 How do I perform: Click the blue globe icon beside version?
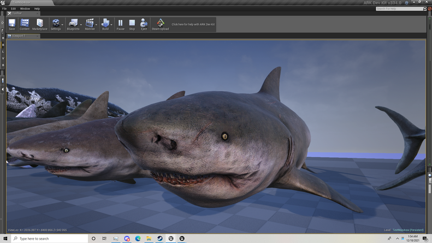[x=406, y=3]
